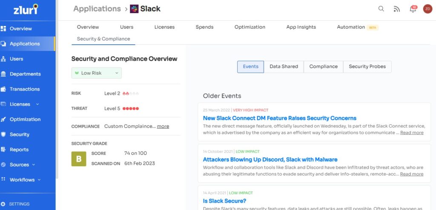Click the Reports icon in sidebar

click(x=3, y=150)
